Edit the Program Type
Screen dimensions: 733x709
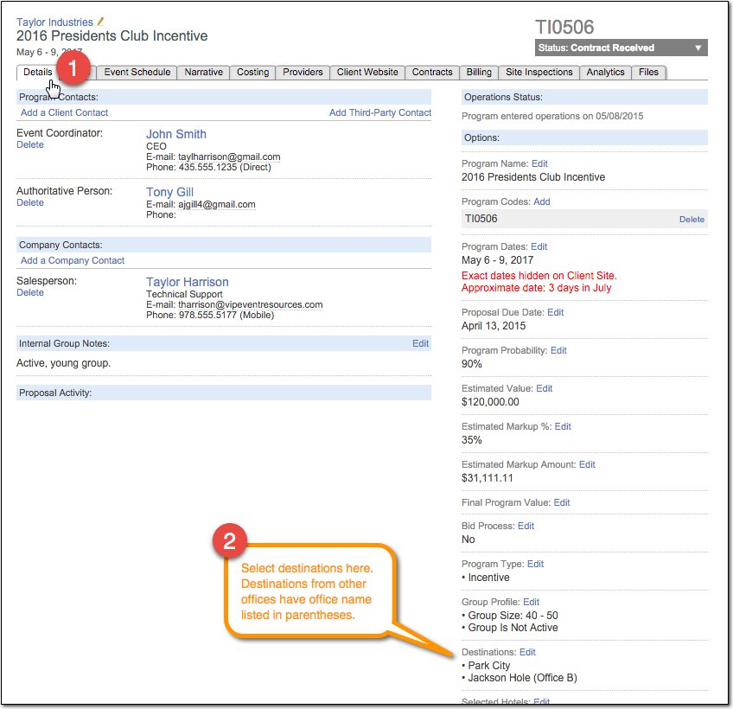[x=535, y=564]
